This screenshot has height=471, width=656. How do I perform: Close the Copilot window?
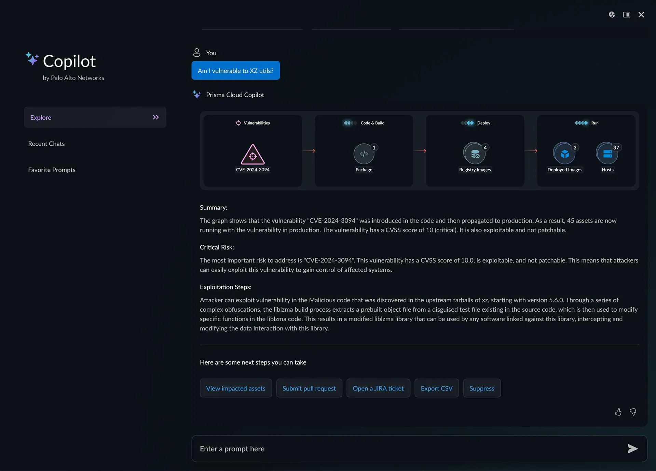(641, 15)
